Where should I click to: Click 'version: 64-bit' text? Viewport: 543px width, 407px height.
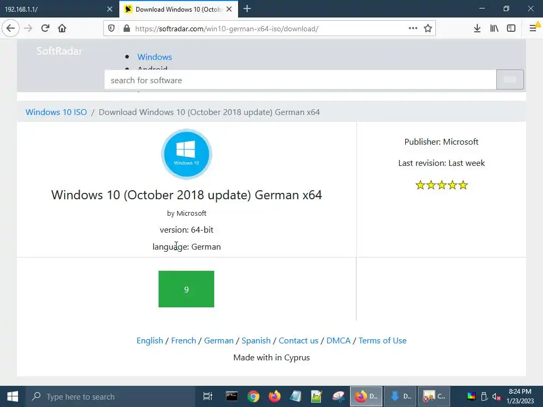[186, 230]
